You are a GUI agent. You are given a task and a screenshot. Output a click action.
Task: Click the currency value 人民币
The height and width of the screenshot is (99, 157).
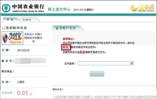coord(21,82)
